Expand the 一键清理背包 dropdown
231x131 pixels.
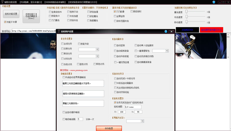(x=167, y=51)
